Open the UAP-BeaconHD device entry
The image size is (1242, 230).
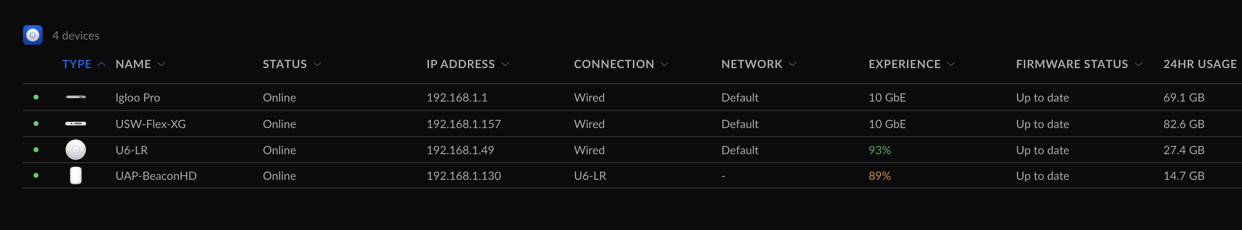[156, 176]
